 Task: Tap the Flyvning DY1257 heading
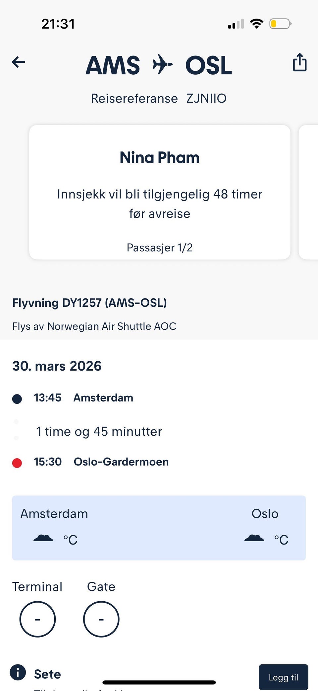(x=89, y=303)
